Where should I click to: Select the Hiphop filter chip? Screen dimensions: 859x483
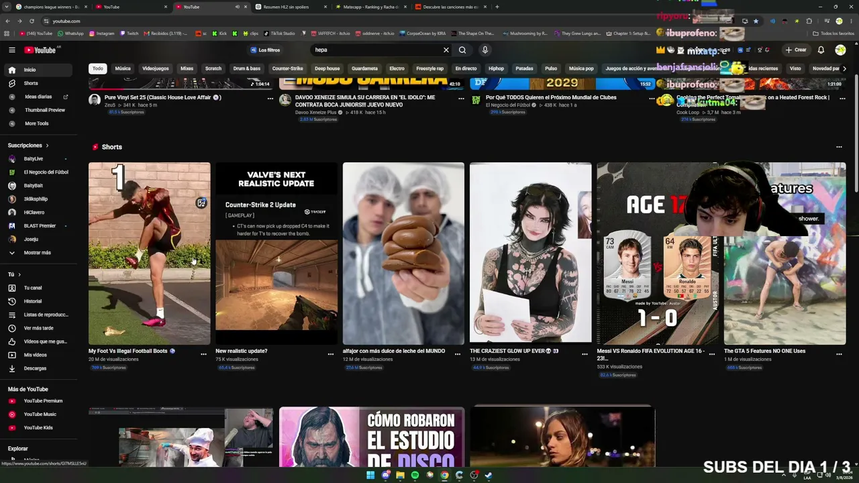pos(496,68)
